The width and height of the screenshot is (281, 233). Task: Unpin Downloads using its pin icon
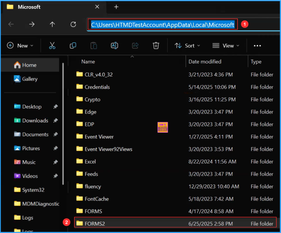tap(55, 120)
